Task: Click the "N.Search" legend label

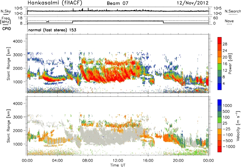Action: (233, 11)
